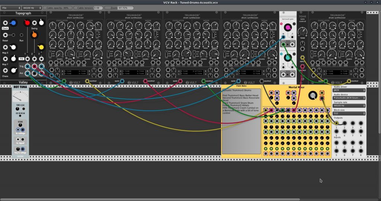381x201 pixels.
Task: Click the white Swing knob on Topograph
Action: [42, 23]
